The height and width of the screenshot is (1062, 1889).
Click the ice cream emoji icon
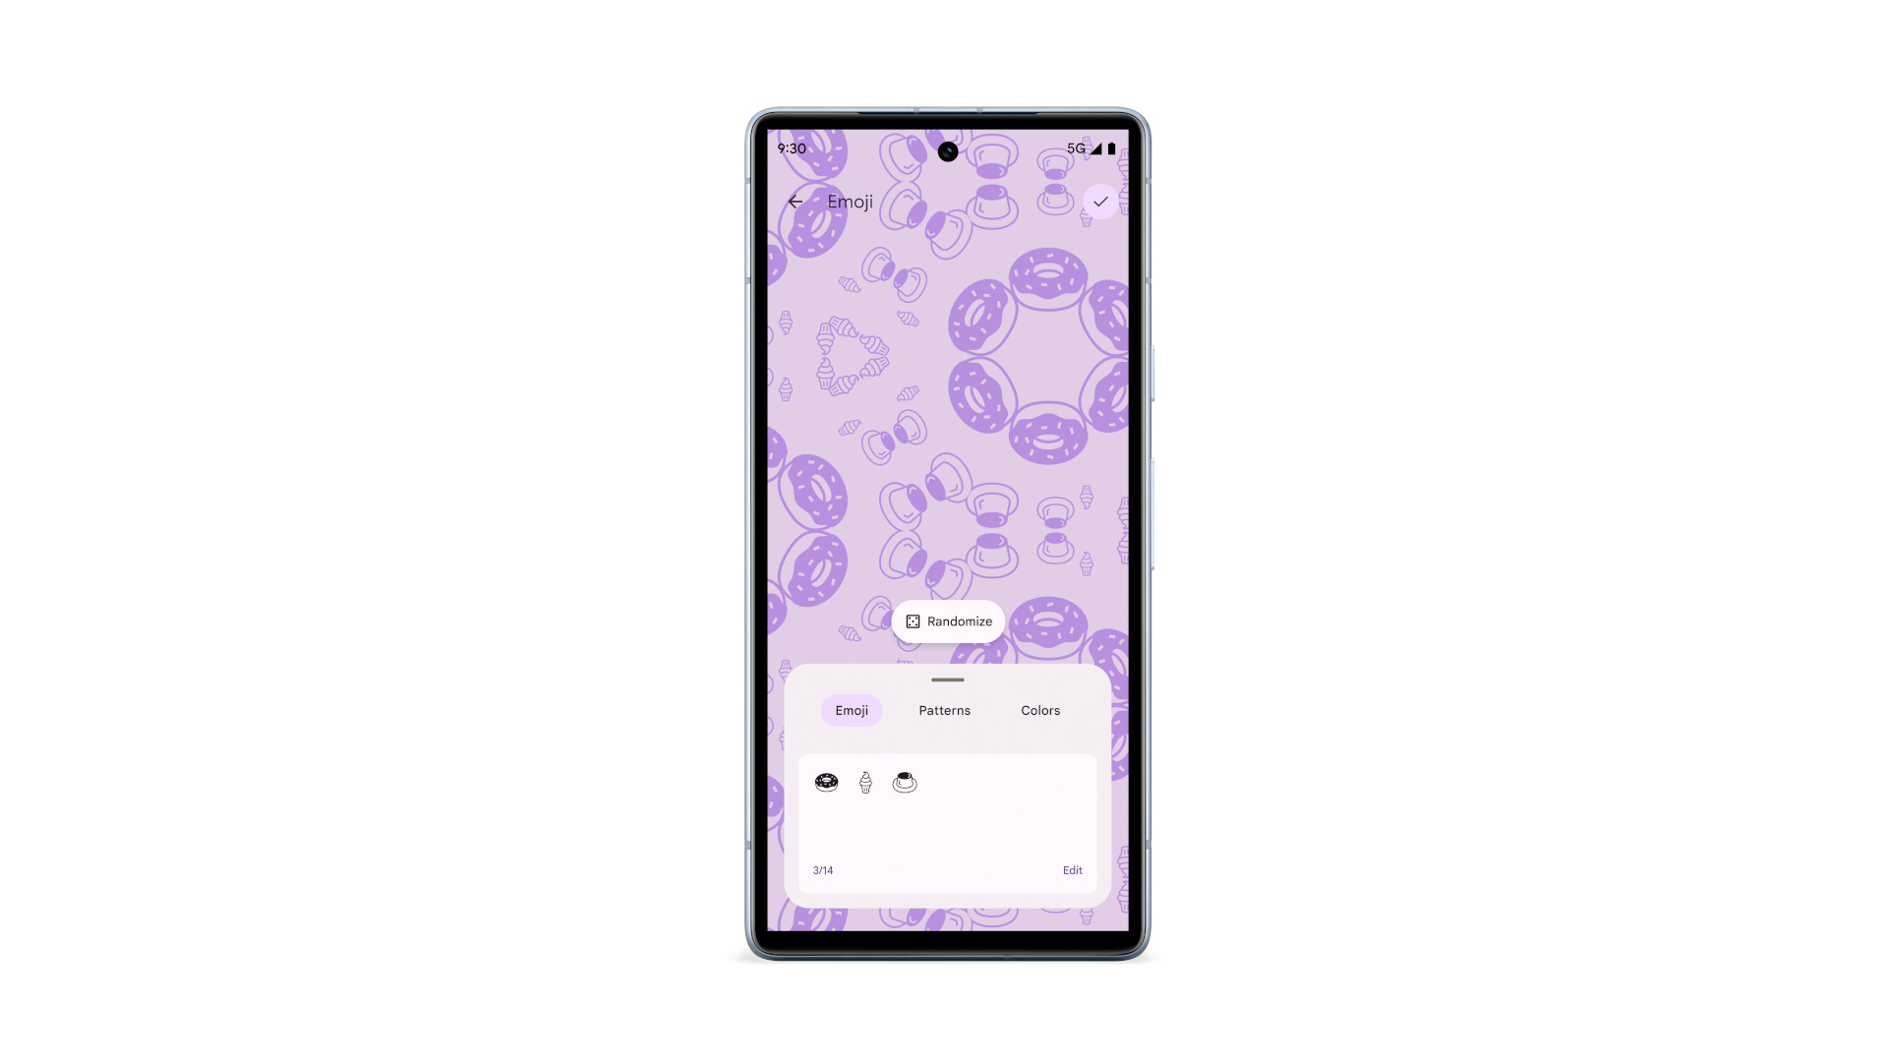(x=865, y=781)
